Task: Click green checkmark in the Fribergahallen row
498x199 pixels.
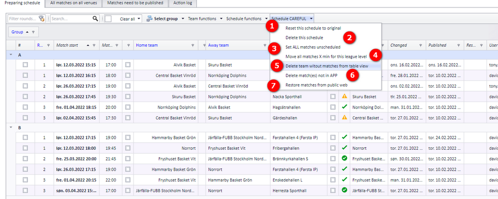Action: [x=344, y=148]
